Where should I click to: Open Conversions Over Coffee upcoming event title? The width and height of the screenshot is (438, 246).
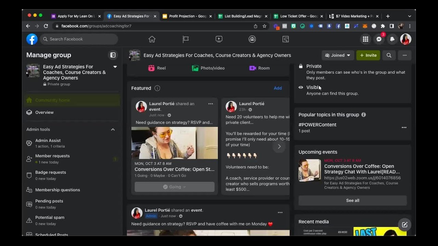pyautogui.click(x=362, y=169)
